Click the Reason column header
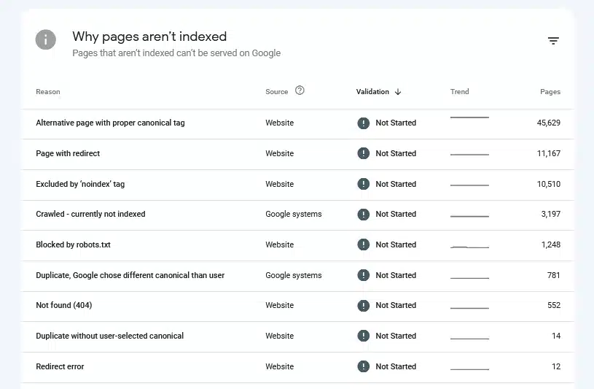The width and height of the screenshot is (594, 389). 48,92
